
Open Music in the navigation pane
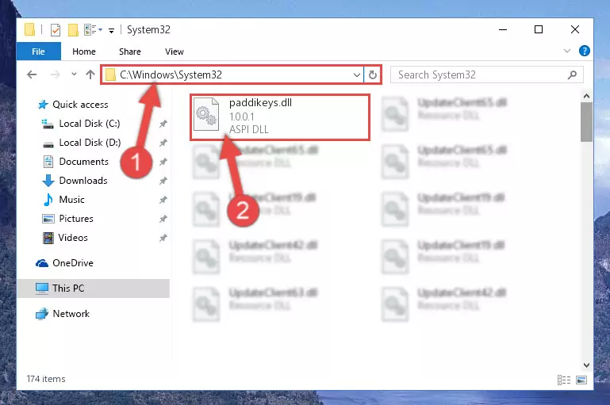tap(71, 200)
